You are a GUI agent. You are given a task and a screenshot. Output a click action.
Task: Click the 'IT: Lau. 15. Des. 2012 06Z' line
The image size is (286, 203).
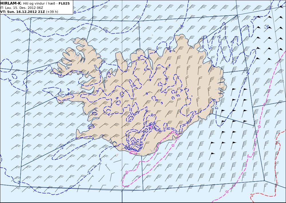coord(22,8)
